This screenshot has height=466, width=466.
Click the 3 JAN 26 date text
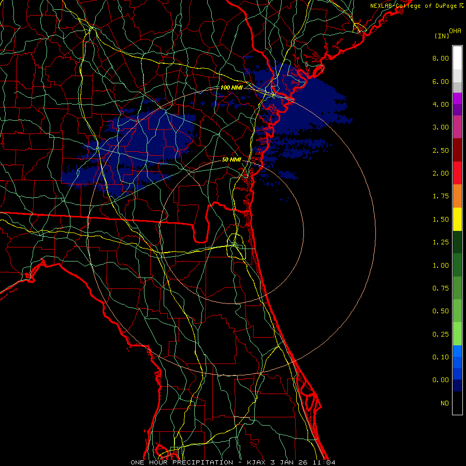289,462
